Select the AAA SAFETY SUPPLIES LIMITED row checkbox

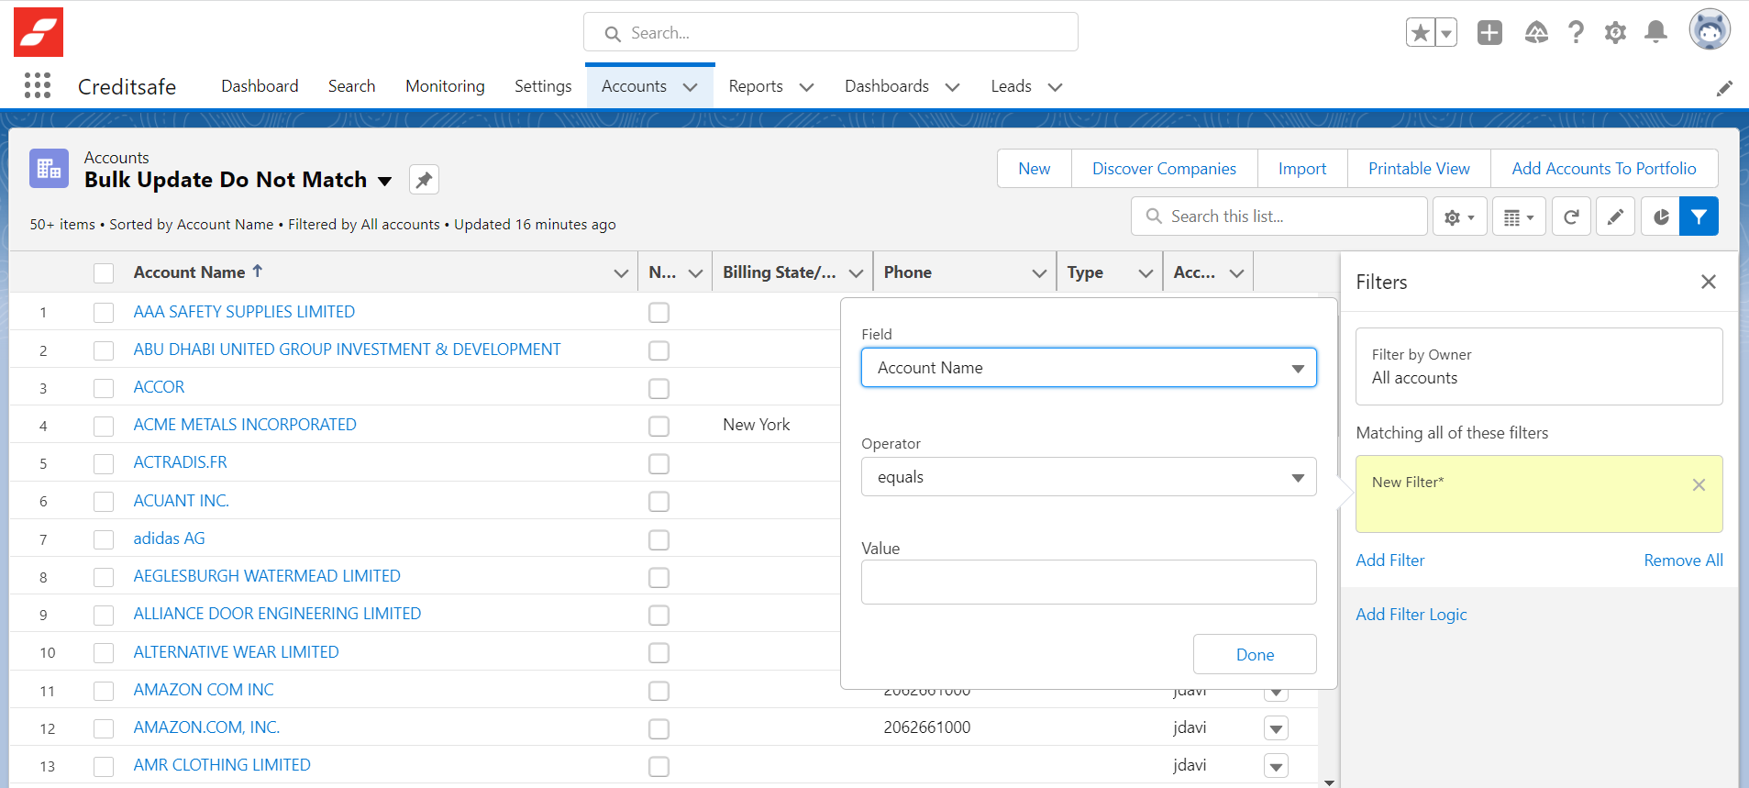tap(104, 313)
